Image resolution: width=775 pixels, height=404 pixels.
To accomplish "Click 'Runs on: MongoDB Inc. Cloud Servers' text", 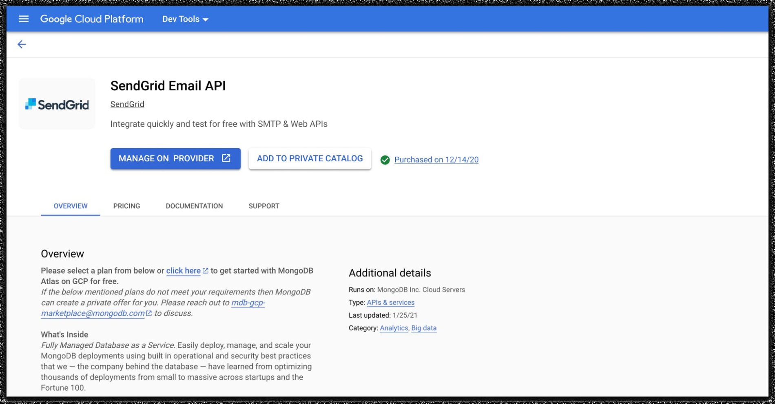I will click(407, 290).
